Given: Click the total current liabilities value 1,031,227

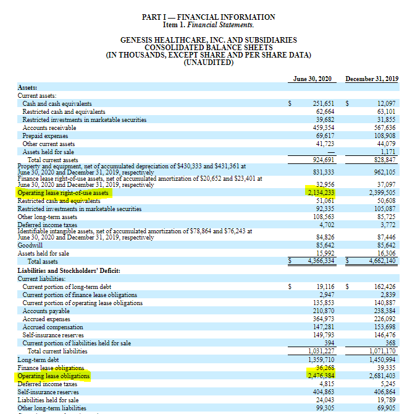Looking at the screenshot, I should (321, 351).
